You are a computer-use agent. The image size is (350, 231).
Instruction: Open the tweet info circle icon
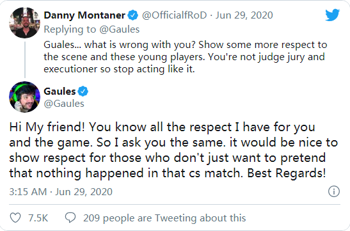334,191
